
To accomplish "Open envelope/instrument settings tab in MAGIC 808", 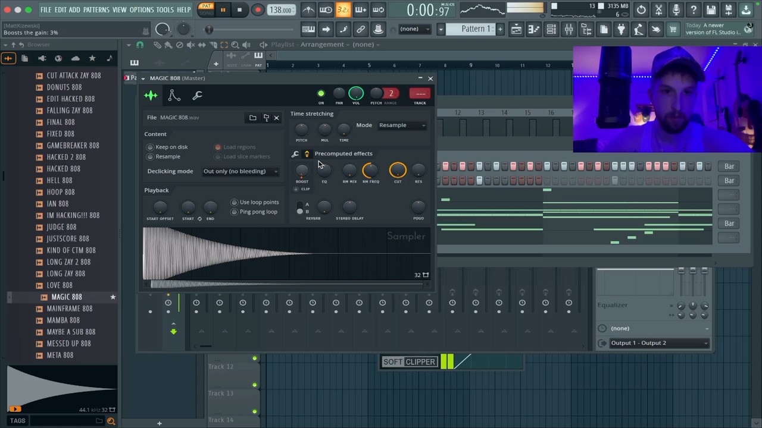I will click(x=174, y=95).
